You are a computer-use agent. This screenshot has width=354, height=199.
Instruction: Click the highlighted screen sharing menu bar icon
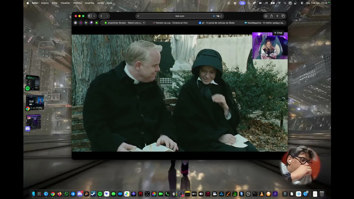tap(243, 3)
